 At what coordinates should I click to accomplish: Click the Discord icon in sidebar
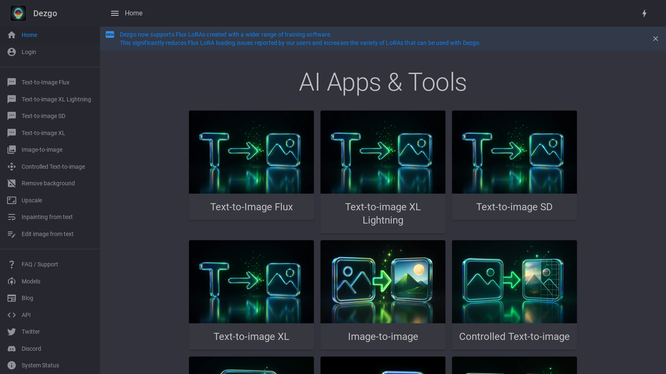pos(12,349)
